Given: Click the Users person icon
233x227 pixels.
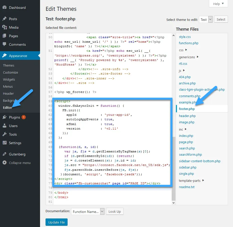Looking at the screenshot, I should tap(5, 126).
